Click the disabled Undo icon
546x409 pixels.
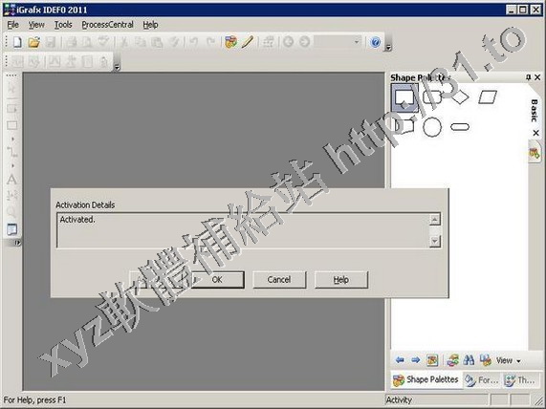[194, 42]
